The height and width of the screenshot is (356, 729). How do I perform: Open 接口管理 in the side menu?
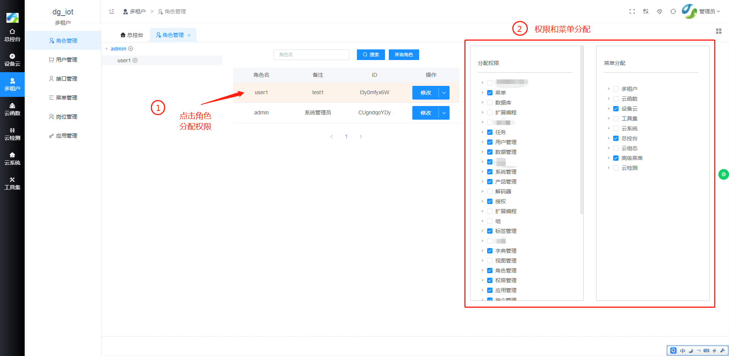63,79
